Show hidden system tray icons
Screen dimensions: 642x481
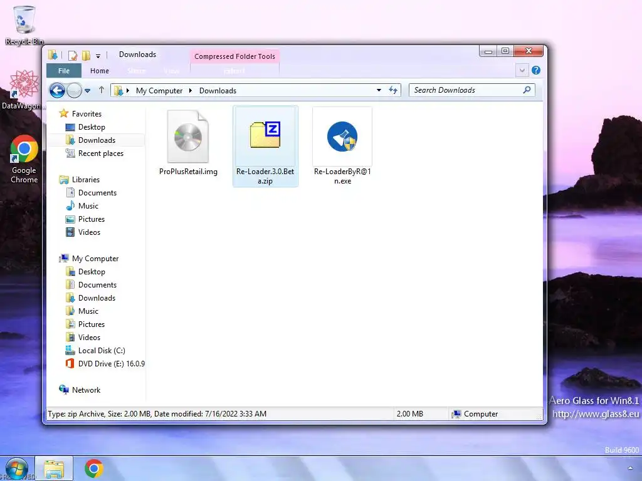tap(631, 468)
